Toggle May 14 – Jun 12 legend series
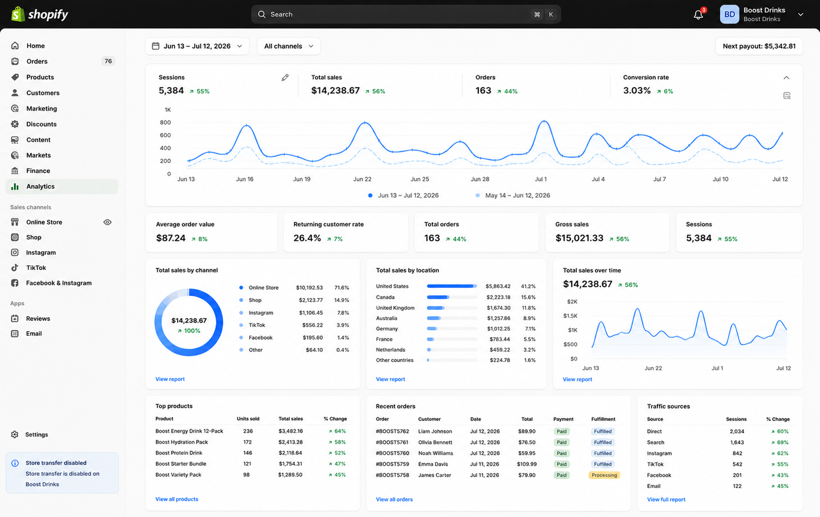Viewport: 820px width, 517px height. 513,196
